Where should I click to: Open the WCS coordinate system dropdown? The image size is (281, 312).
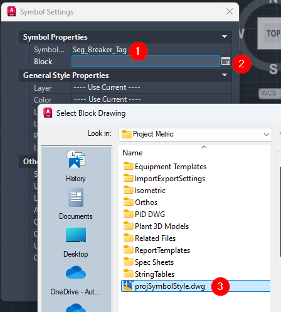click(x=270, y=93)
